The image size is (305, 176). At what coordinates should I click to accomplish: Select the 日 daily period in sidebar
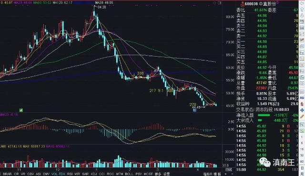(x=302, y=168)
